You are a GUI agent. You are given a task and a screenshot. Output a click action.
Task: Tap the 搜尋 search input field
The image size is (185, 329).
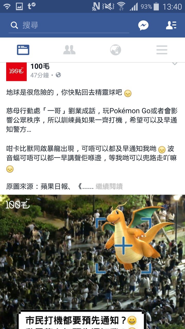[x=69, y=25]
